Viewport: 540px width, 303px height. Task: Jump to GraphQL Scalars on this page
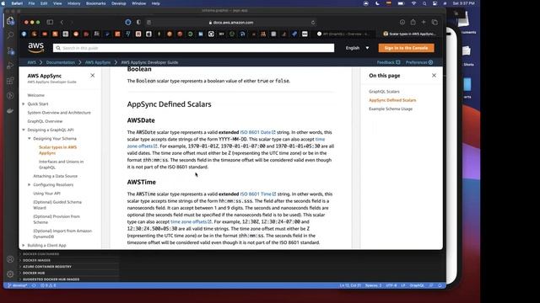pyautogui.click(x=384, y=92)
